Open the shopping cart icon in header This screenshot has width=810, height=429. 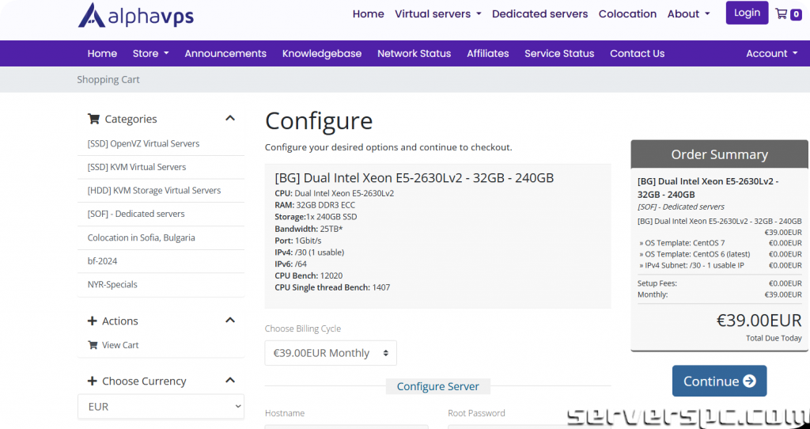coord(788,13)
